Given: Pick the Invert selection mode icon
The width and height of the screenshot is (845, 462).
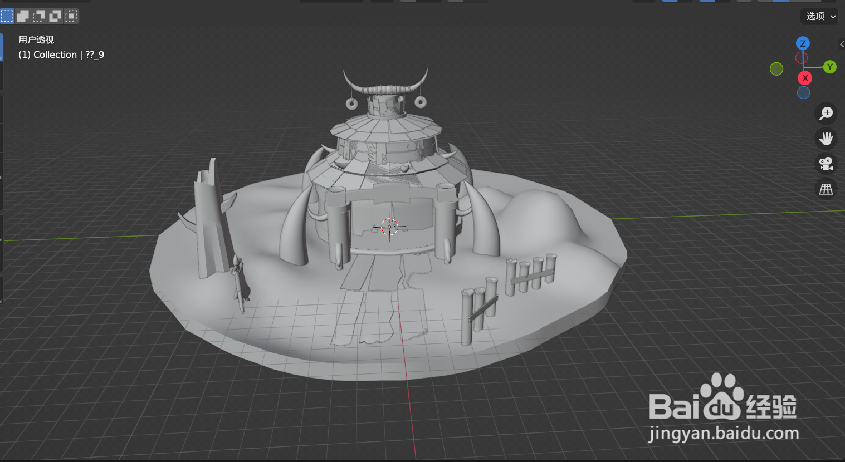Looking at the screenshot, I should tap(55, 16).
